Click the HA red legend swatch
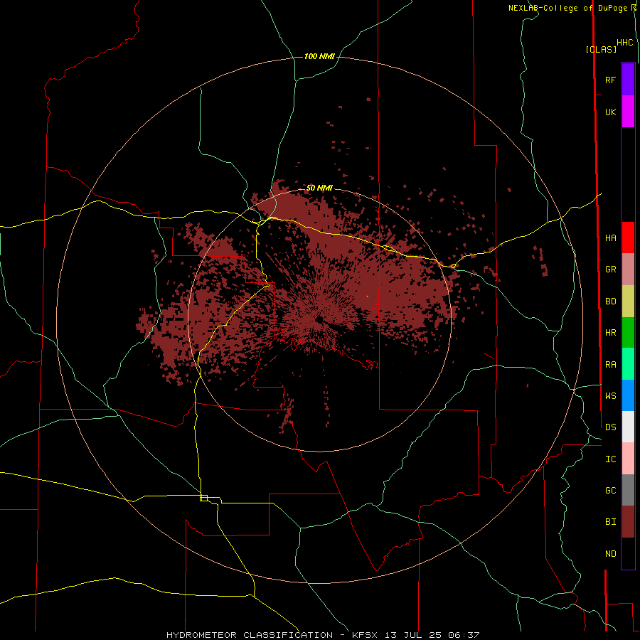This screenshot has height=640, width=640. [628, 238]
